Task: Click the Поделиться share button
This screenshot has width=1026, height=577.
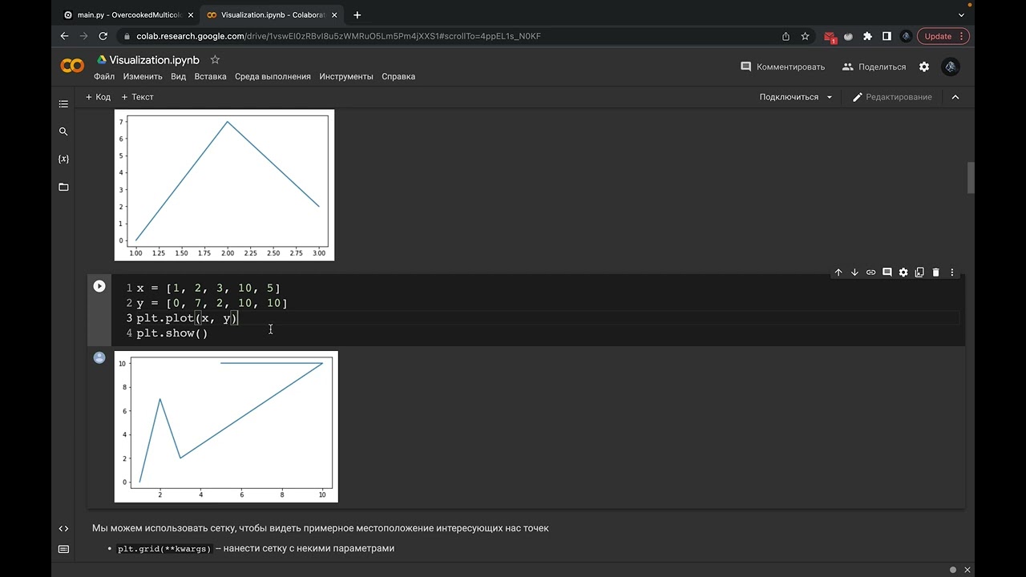Action: pyautogui.click(x=874, y=67)
